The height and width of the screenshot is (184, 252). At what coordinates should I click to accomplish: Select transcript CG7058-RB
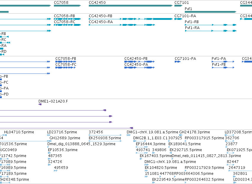(x=67, y=19)
